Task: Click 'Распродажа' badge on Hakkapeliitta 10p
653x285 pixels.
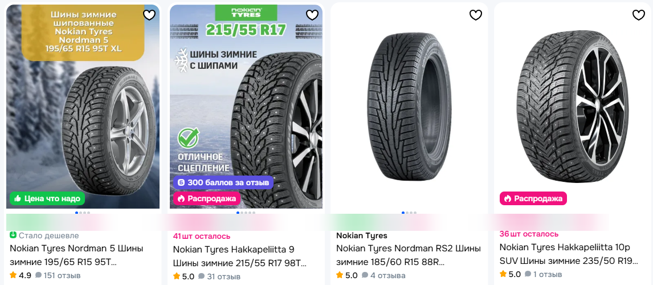Action: (x=533, y=198)
